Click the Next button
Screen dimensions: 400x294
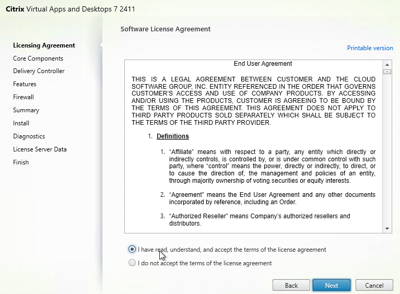click(x=332, y=285)
